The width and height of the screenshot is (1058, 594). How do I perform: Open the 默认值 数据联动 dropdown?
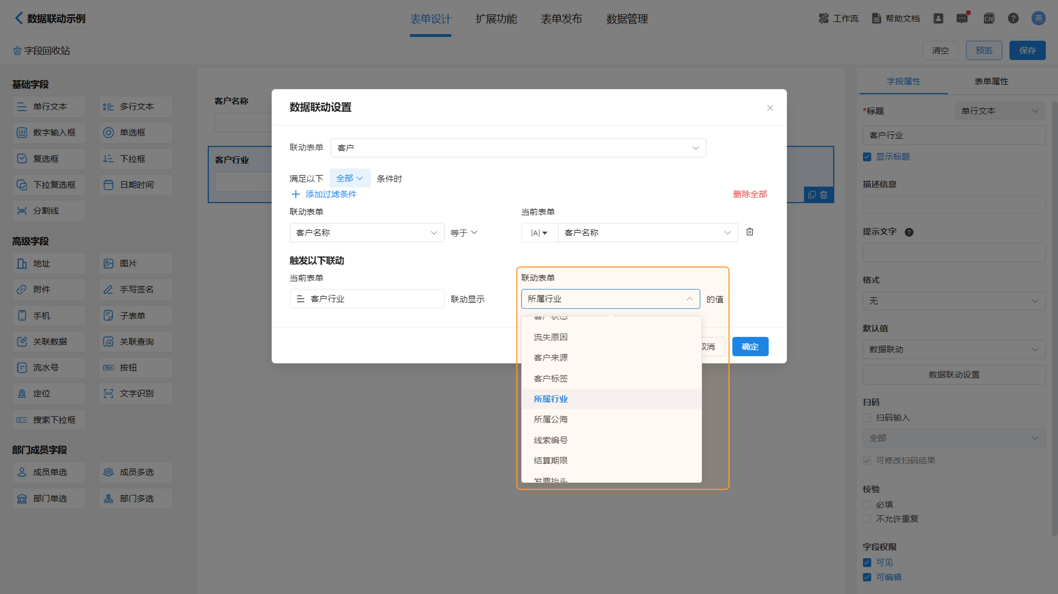click(954, 349)
